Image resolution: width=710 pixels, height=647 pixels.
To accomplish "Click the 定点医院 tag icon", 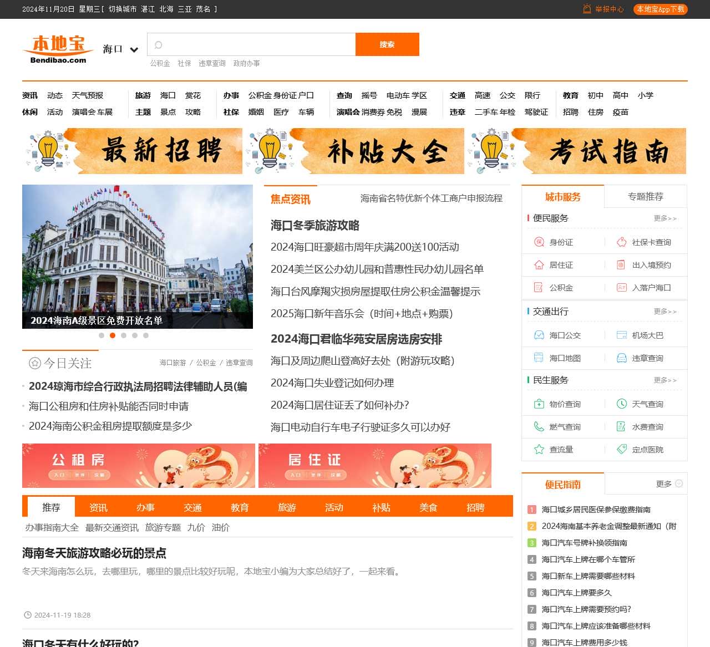I will point(621,450).
